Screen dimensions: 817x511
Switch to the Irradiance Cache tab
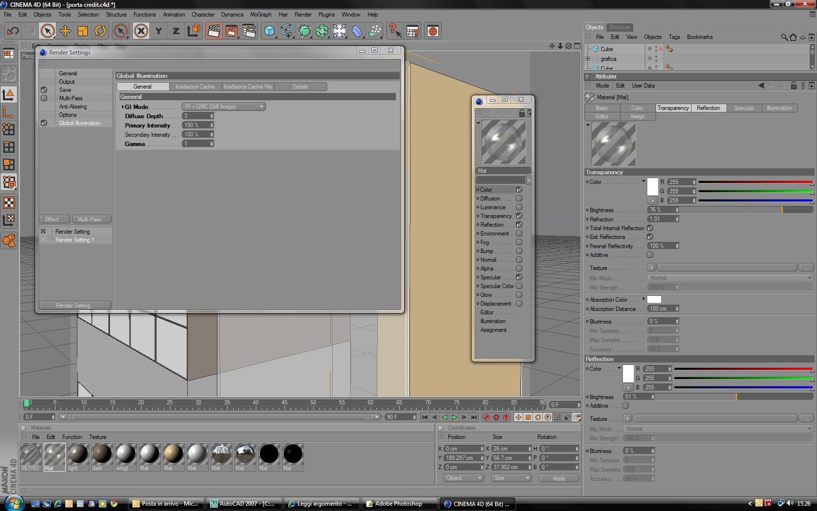pyautogui.click(x=195, y=87)
